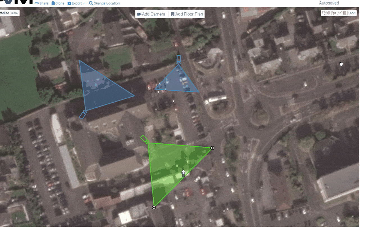Switch map to Satellite view
Image resolution: width=382 pixels, height=241 pixels.
coord(4,13)
